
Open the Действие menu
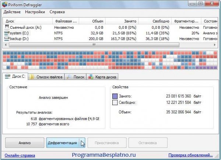[x=12, y=12]
